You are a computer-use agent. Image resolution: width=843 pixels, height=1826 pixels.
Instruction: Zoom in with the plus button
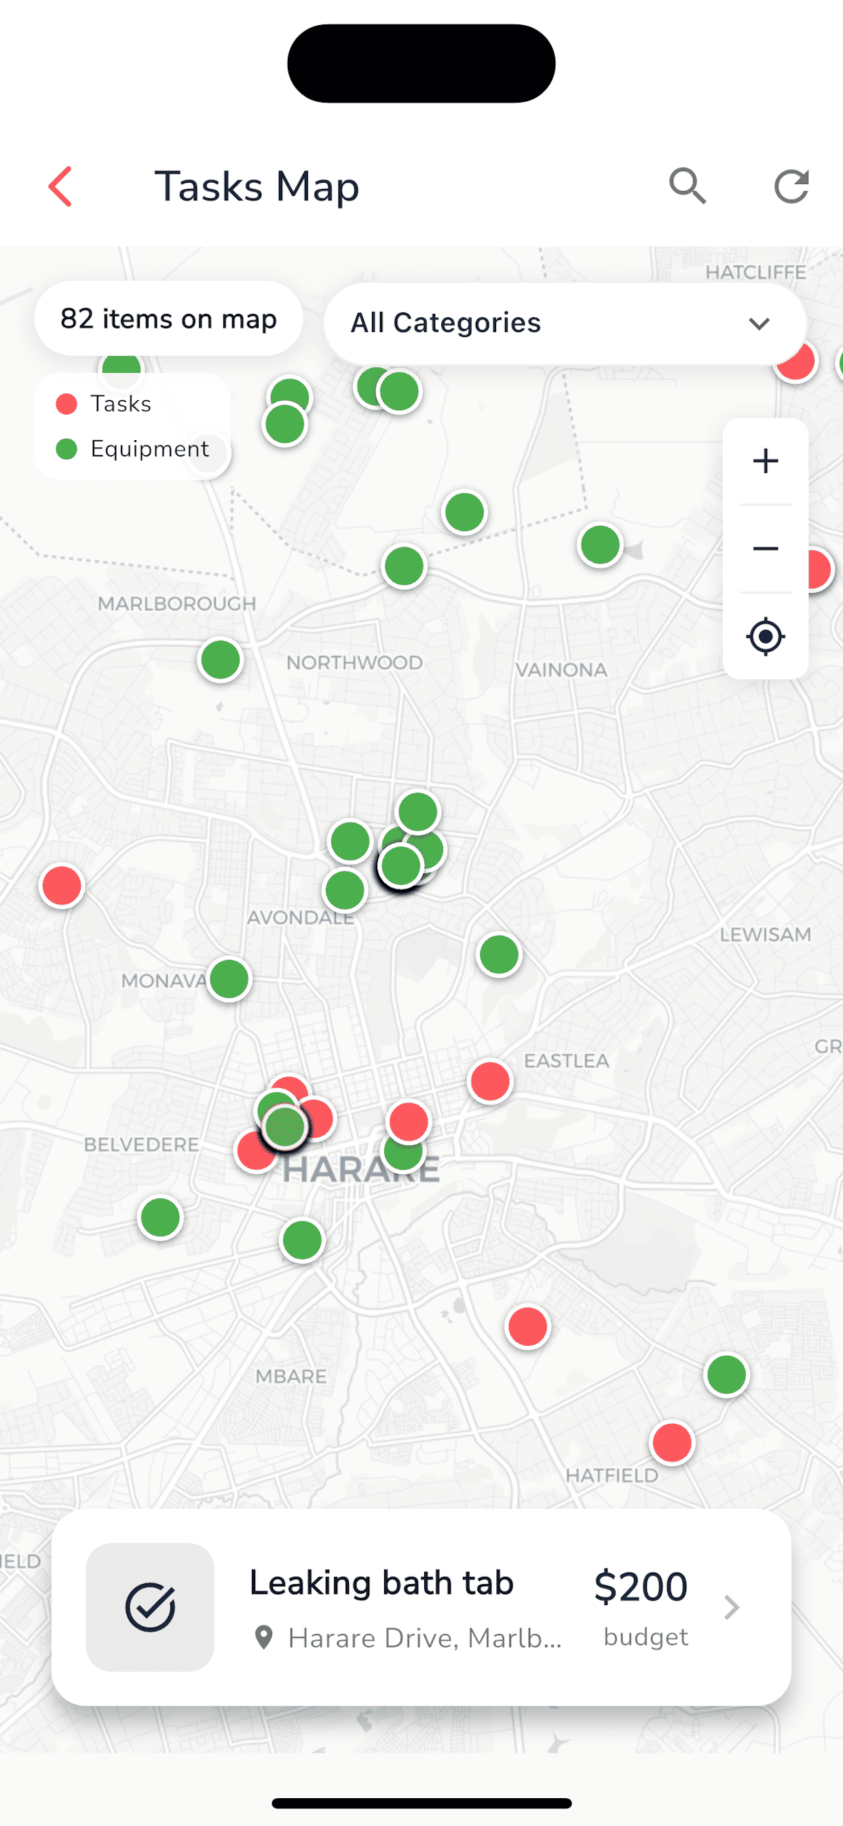point(765,461)
